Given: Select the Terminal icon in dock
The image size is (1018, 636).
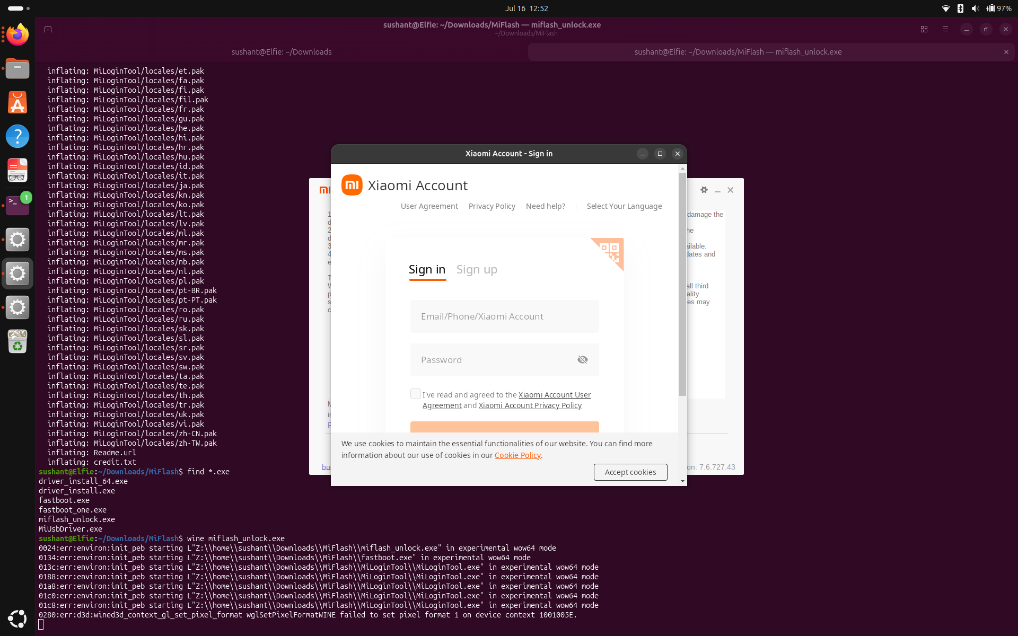Looking at the screenshot, I should (17, 205).
